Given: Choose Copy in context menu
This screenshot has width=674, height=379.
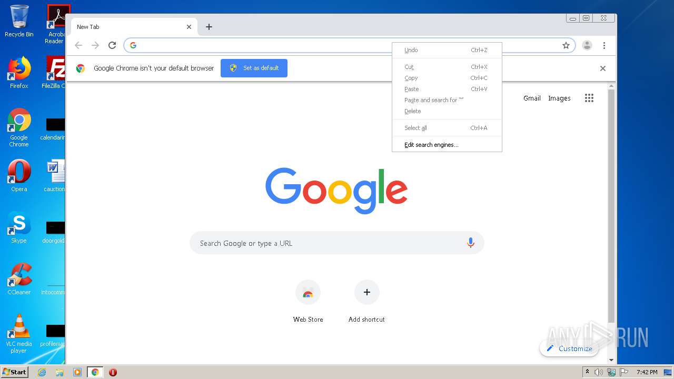Looking at the screenshot, I should (x=447, y=78).
